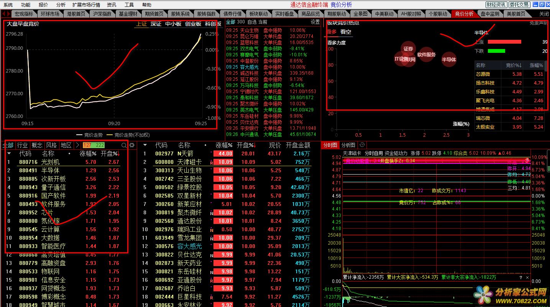Select the 地区 sector filter tab
The width and height of the screenshot is (550, 307).
coord(66,145)
